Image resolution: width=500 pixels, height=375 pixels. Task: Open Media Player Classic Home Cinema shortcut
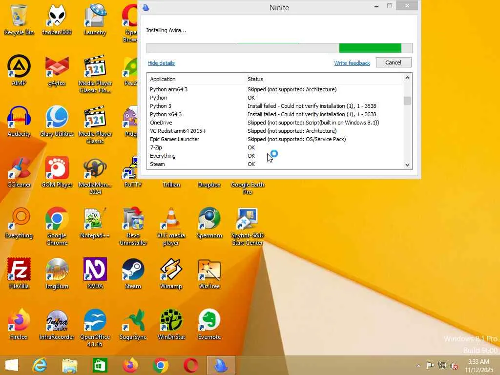coord(95,74)
